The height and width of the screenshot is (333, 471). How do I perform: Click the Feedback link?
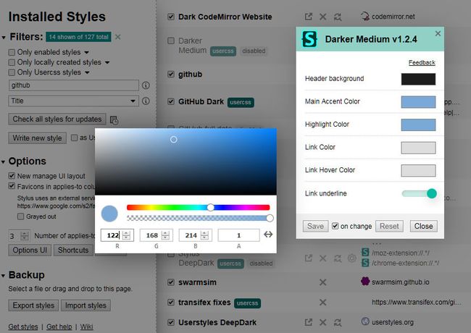pos(422,63)
